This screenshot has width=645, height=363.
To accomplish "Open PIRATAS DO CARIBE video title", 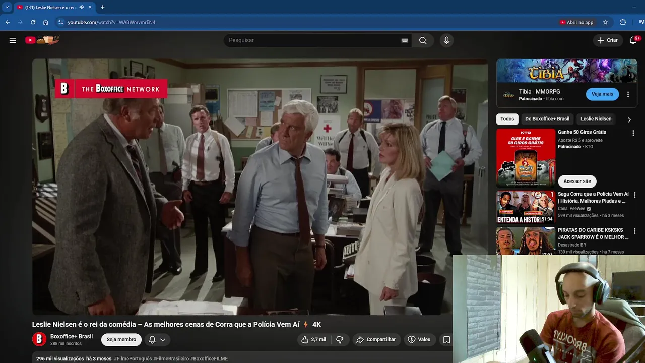I will [593, 233].
